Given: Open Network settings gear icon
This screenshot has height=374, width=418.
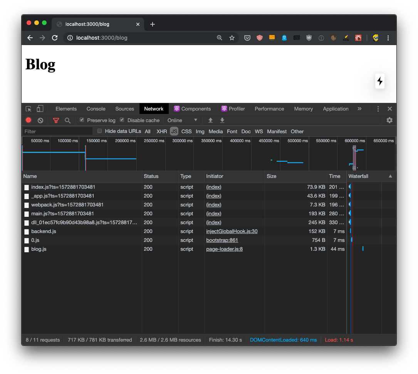Looking at the screenshot, I should point(389,120).
